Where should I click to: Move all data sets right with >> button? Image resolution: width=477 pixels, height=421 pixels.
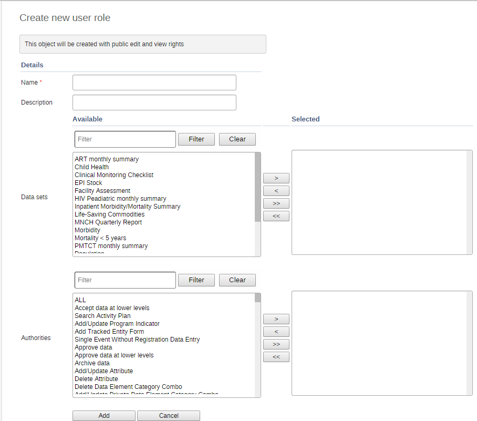click(276, 203)
